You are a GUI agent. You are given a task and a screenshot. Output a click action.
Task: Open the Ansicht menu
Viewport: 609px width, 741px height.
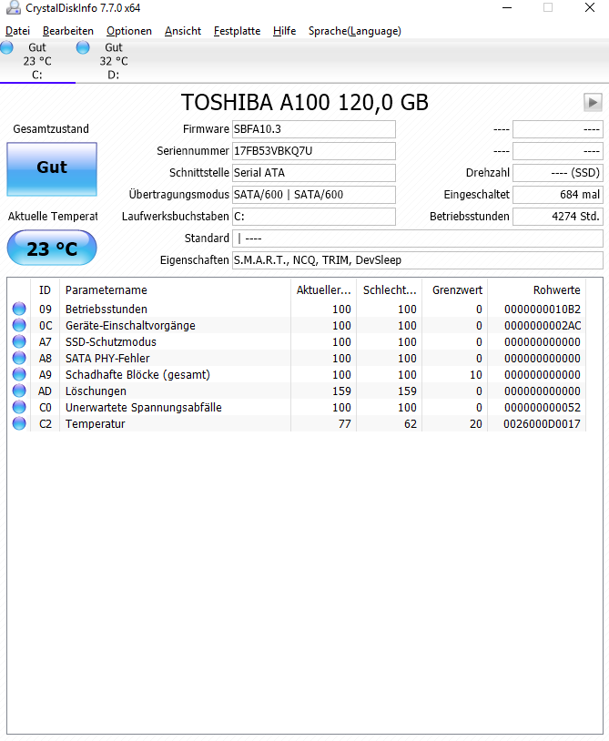(x=183, y=31)
